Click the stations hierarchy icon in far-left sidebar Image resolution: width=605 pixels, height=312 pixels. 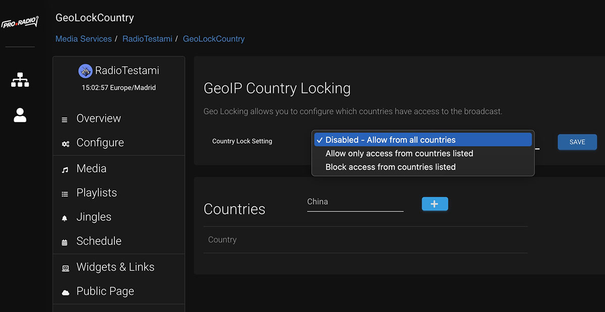(20, 79)
